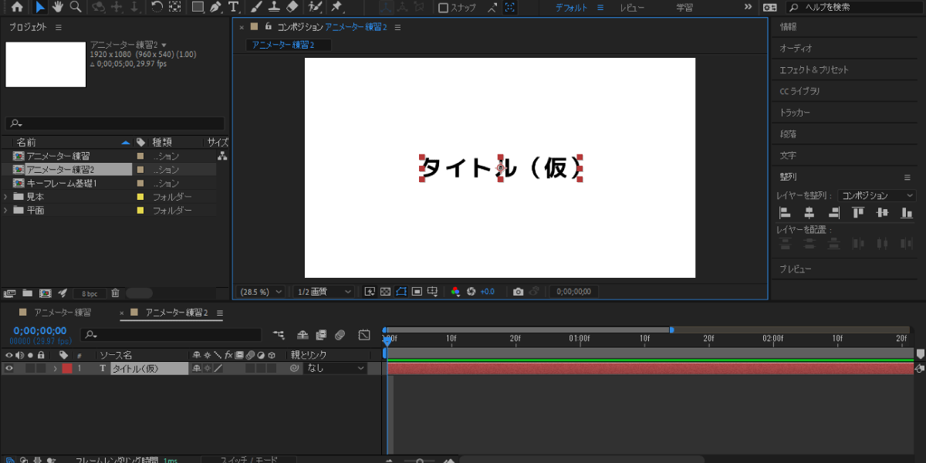Open grid and guide options
Screen dimensions: 926x463
433,292
